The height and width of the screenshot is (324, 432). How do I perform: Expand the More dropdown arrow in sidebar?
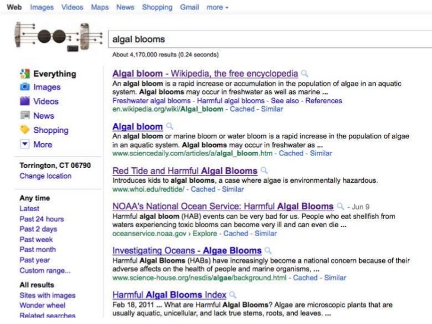pyautogui.click(x=25, y=144)
